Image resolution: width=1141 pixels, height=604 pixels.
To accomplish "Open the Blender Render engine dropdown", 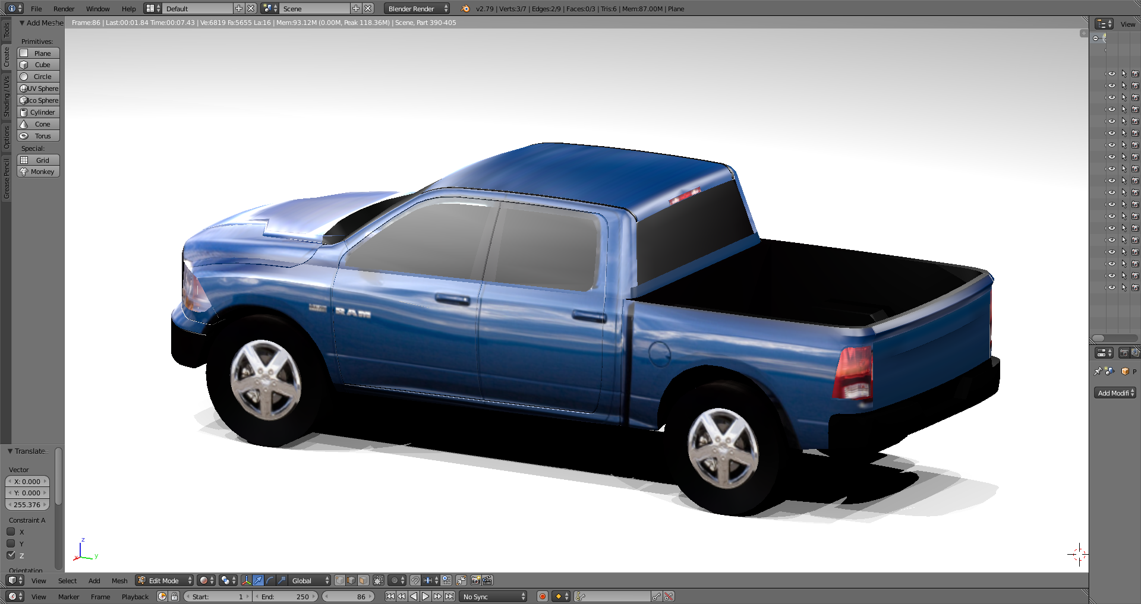I will [417, 9].
